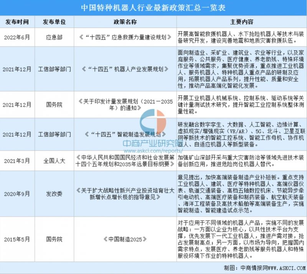Click 工信部等部门 in the 智能制造发展规划 row

pyautogui.click(x=54, y=134)
